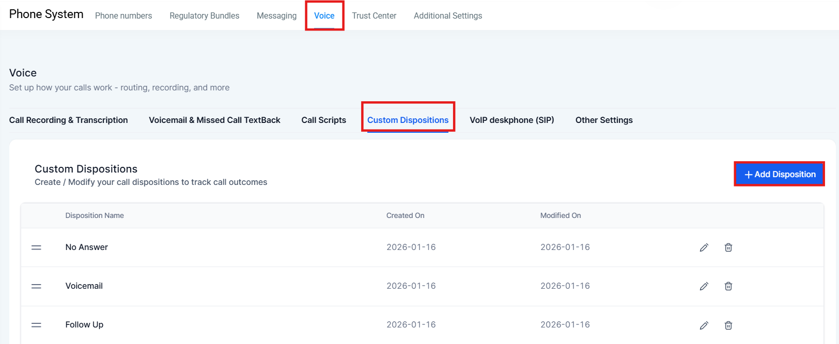The image size is (839, 344).
Task: Open the Phone numbers tab
Action: click(x=123, y=16)
